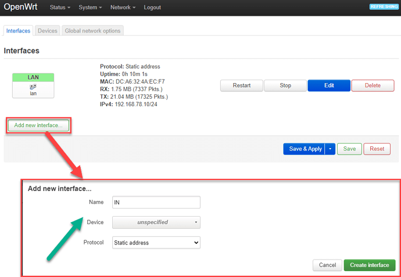The width and height of the screenshot is (401, 277).
Task: Open the Protocol Static address dropdown
Action: pyautogui.click(x=156, y=243)
